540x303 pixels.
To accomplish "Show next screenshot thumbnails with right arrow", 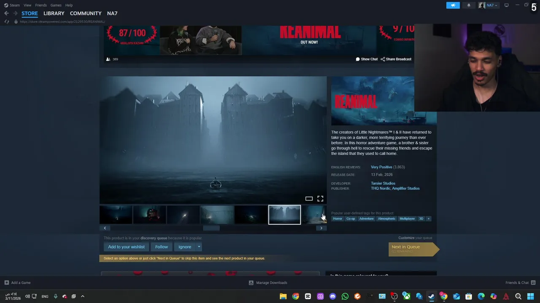I will pos(321,228).
